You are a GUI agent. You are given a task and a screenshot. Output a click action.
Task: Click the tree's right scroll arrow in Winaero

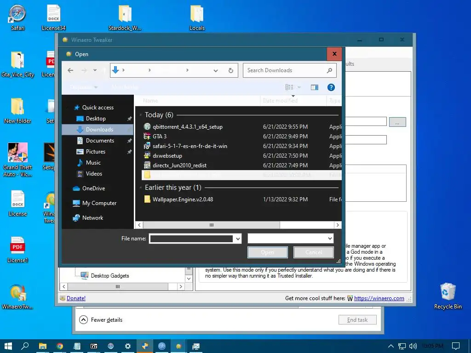click(180, 287)
